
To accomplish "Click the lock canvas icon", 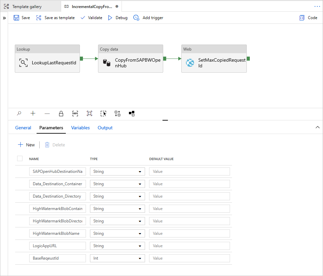I will pos(61,113).
